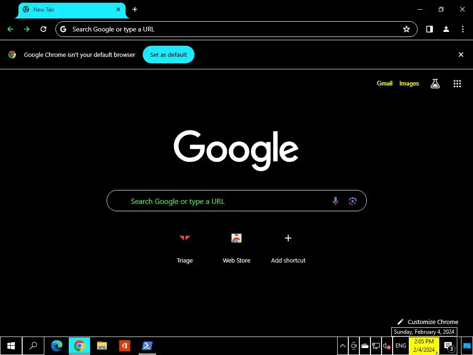The image size is (473, 355).
Task: Open Gmail link
Action: 385,84
